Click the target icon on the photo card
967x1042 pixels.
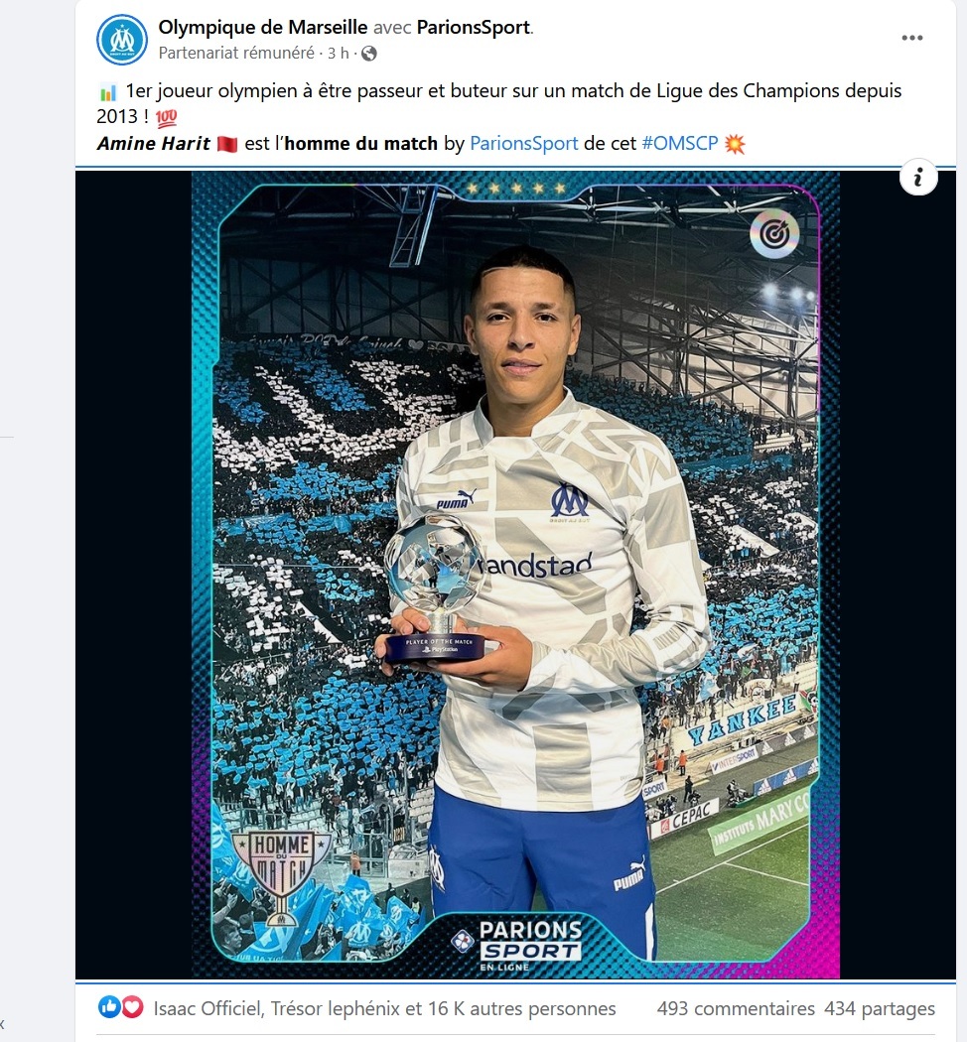pos(773,233)
